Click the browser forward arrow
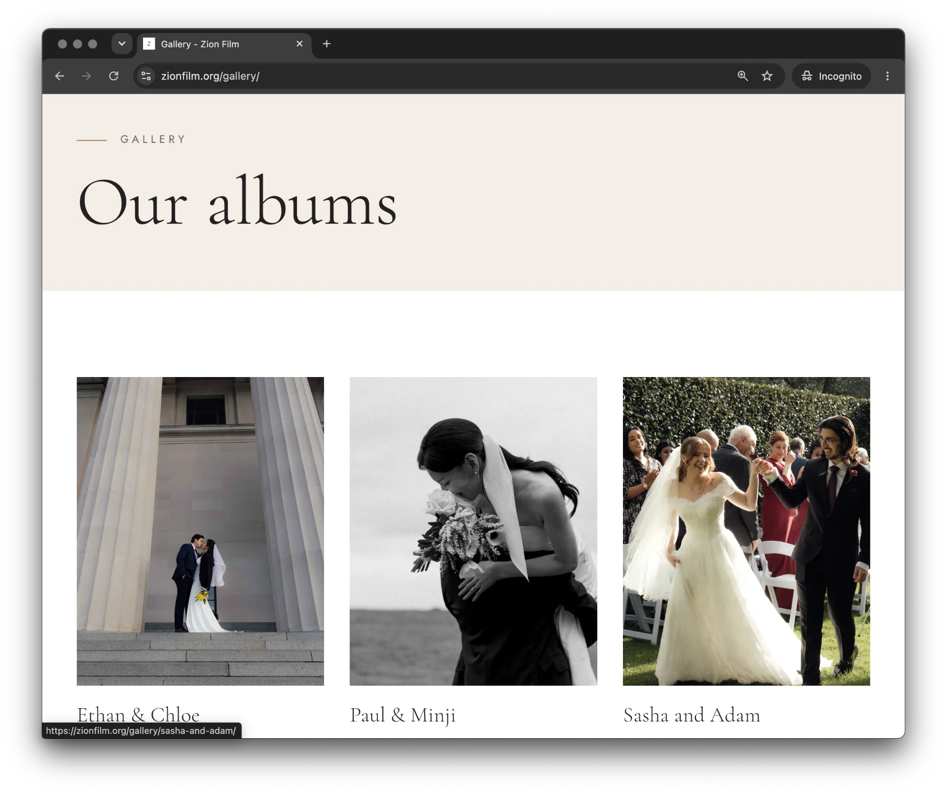The image size is (947, 794). 86,76
